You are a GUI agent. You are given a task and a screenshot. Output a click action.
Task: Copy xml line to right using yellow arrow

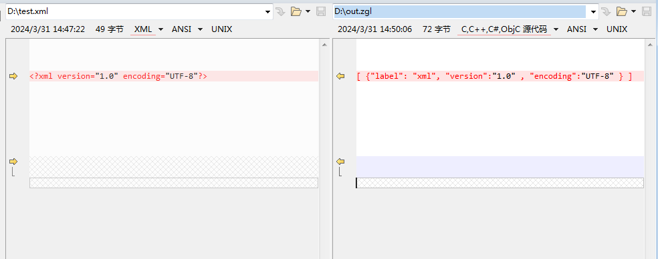[13, 76]
